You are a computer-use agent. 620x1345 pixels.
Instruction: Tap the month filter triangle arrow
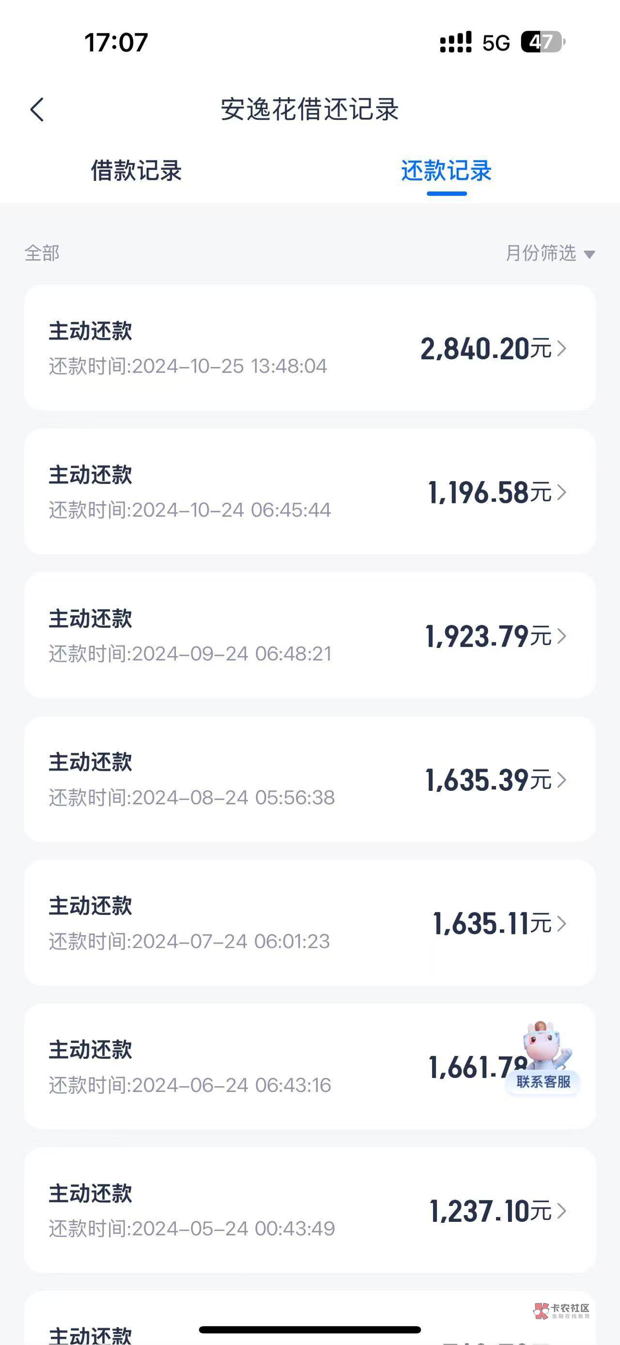point(589,255)
